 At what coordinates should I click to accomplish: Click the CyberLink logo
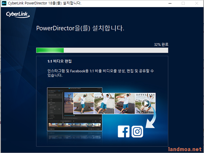pyautogui.click(x=18, y=14)
